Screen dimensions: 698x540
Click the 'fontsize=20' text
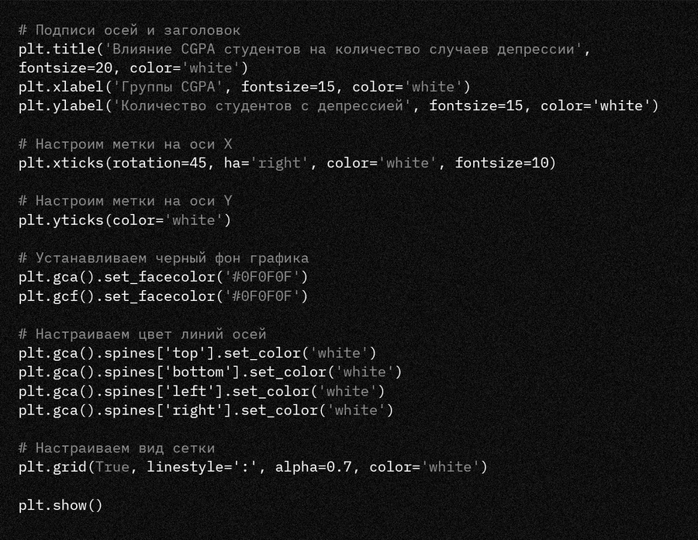66,68
